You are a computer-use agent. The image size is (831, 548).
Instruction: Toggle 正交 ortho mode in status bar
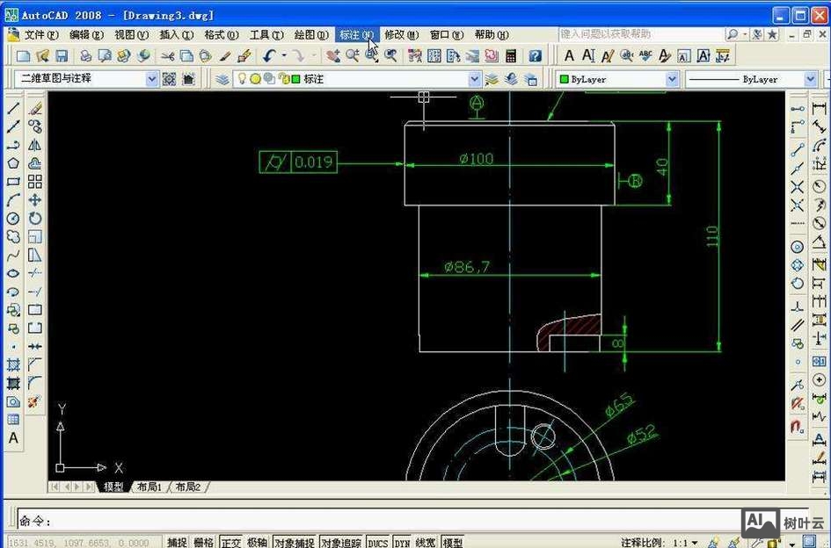[231, 543]
